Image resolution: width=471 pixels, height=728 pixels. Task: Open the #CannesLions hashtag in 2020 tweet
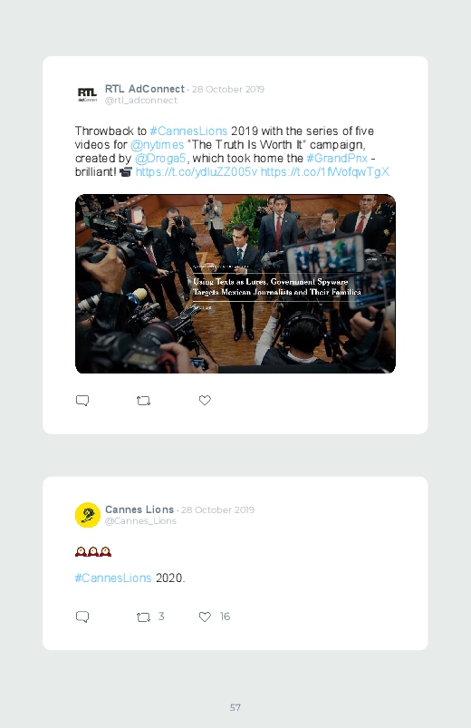(113, 578)
